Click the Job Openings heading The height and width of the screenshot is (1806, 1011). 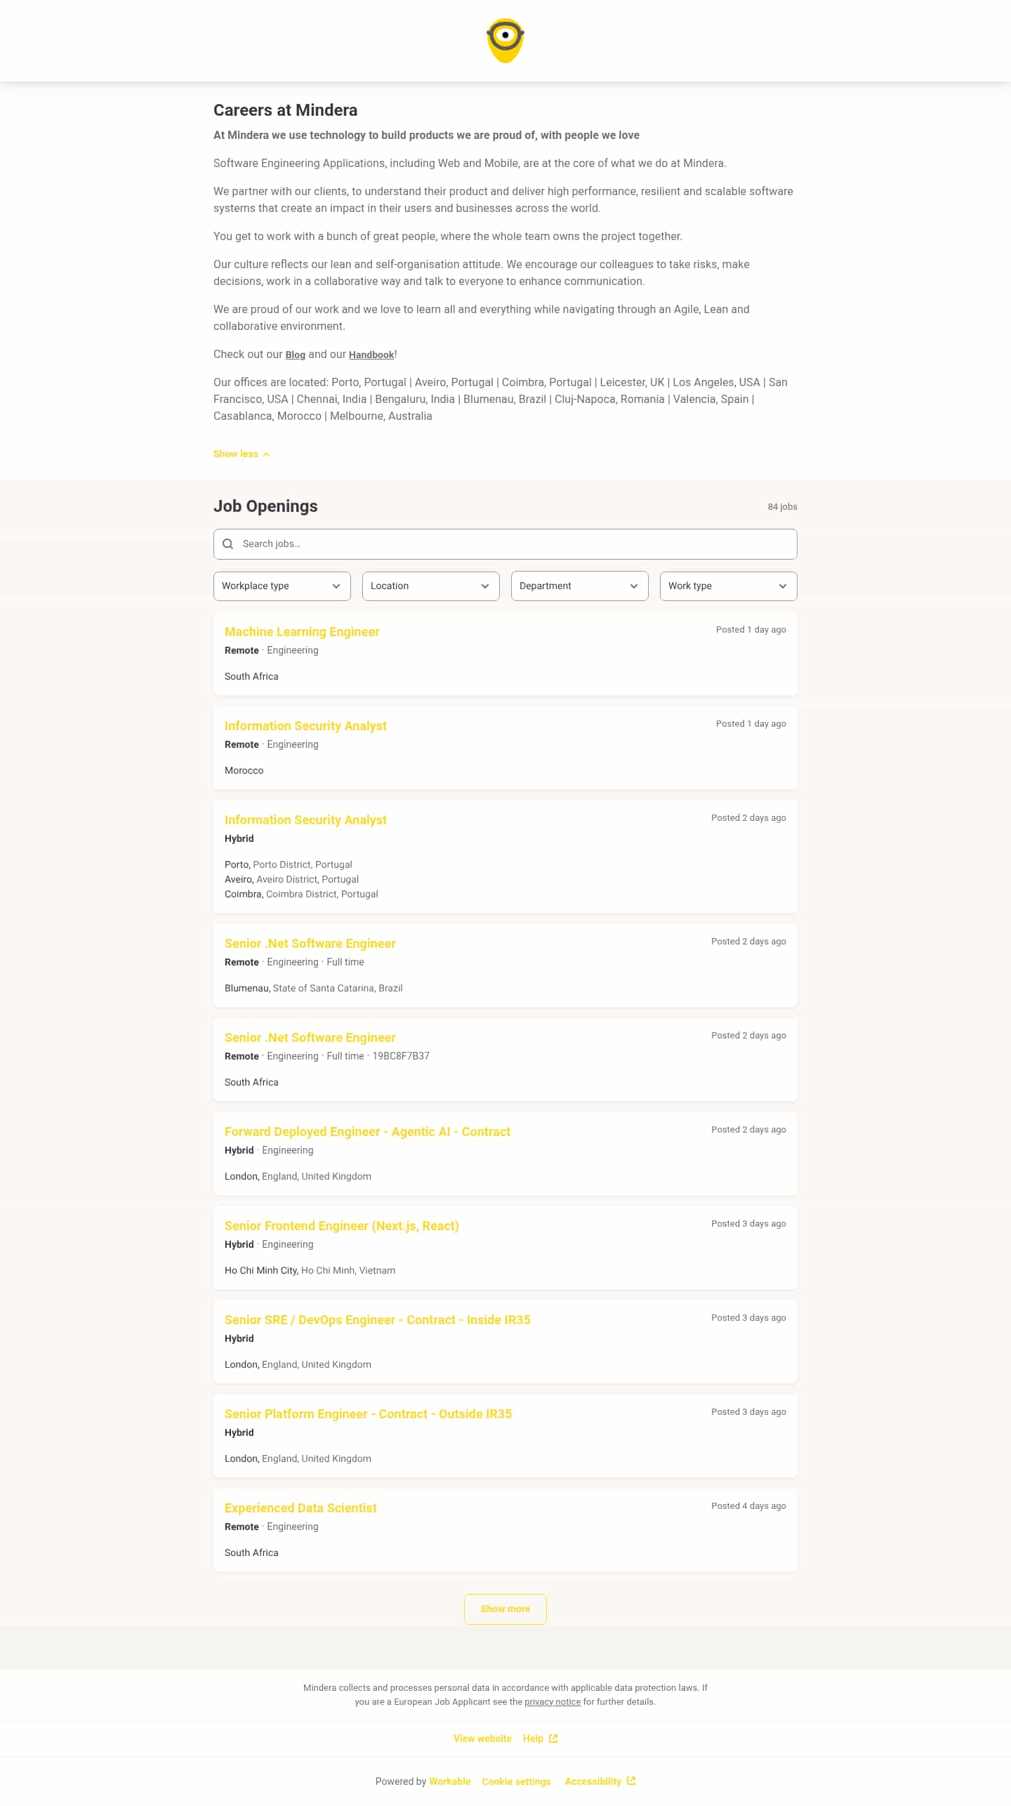point(265,506)
